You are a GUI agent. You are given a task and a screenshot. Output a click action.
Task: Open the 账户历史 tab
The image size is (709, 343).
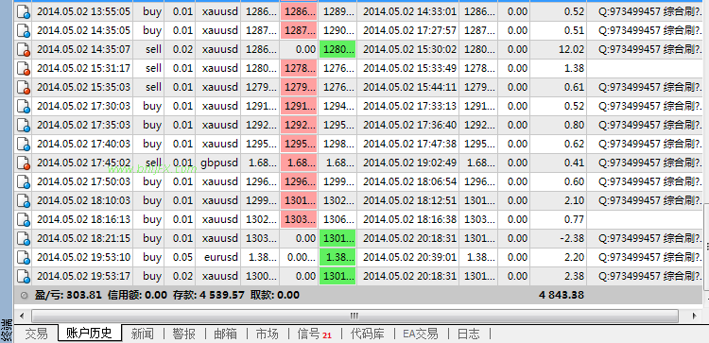[x=89, y=334]
